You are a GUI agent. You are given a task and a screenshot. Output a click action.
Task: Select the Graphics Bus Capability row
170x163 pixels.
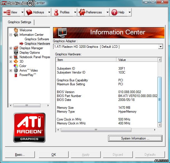(107, 80)
